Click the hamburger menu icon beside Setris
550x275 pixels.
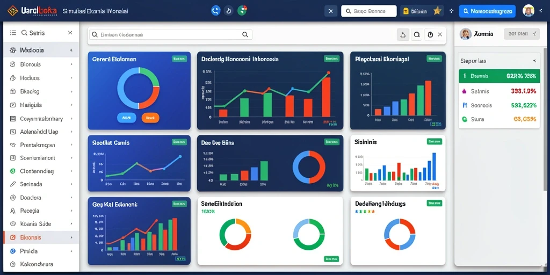pos(13,33)
